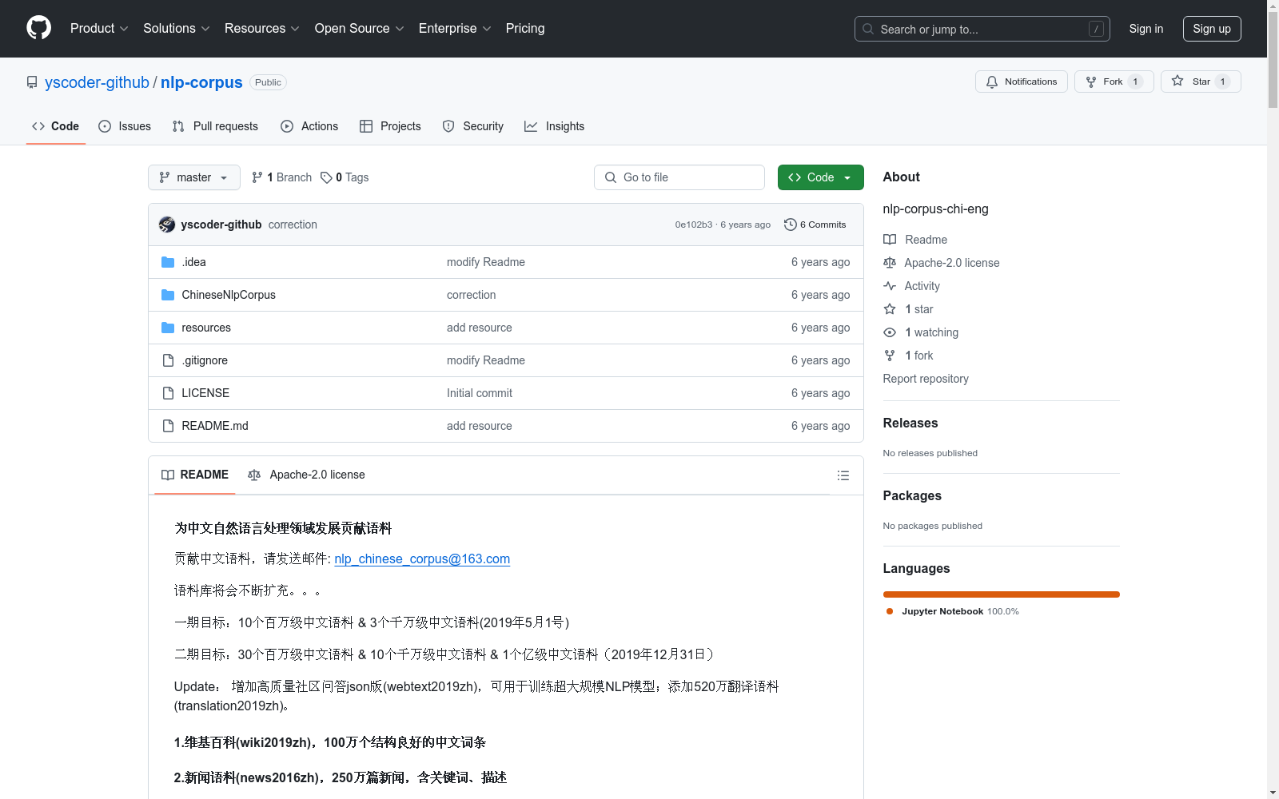Open the ChineseNlpCorpus folder
1279x799 pixels.
click(x=229, y=295)
